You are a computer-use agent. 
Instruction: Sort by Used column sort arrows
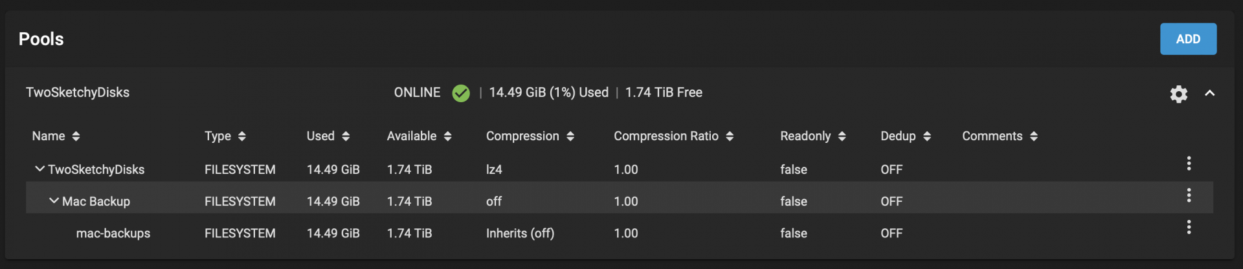tap(346, 136)
